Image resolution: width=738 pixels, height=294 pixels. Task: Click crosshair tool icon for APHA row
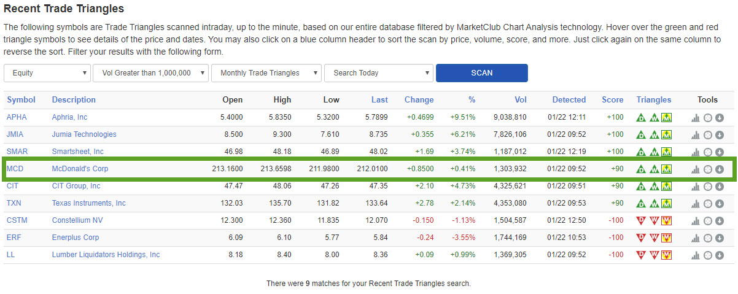click(708, 118)
